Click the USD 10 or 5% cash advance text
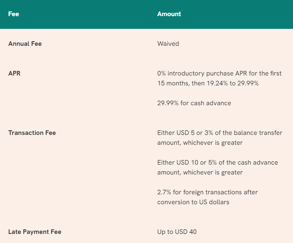293x243 pixels. [x=218, y=163]
